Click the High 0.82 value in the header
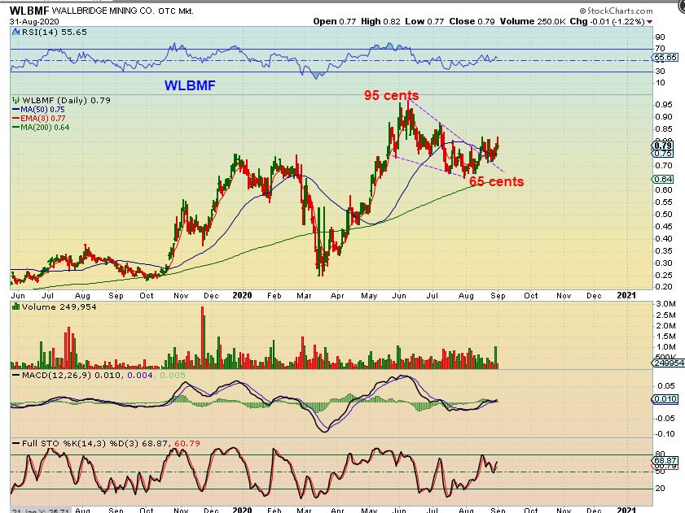This screenshot has width=685, height=513. pyautogui.click(x=380, y=21)
